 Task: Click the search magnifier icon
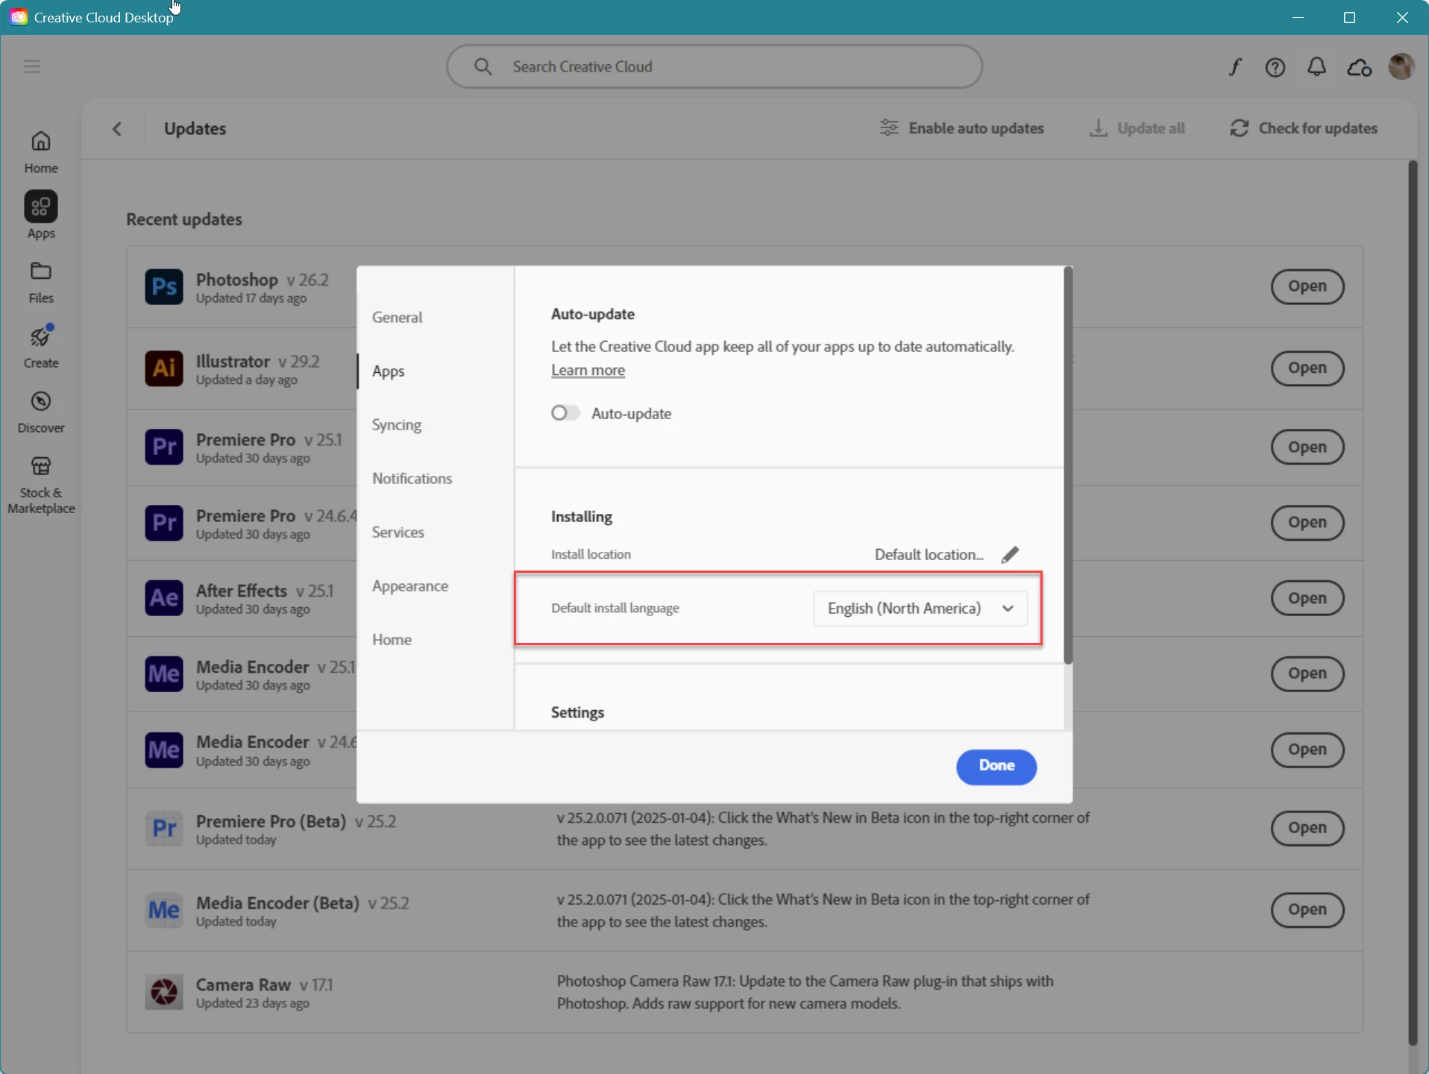click(x=483, y=66)
